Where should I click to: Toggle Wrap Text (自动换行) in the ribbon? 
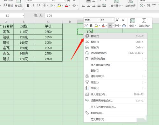click(130, 4)
